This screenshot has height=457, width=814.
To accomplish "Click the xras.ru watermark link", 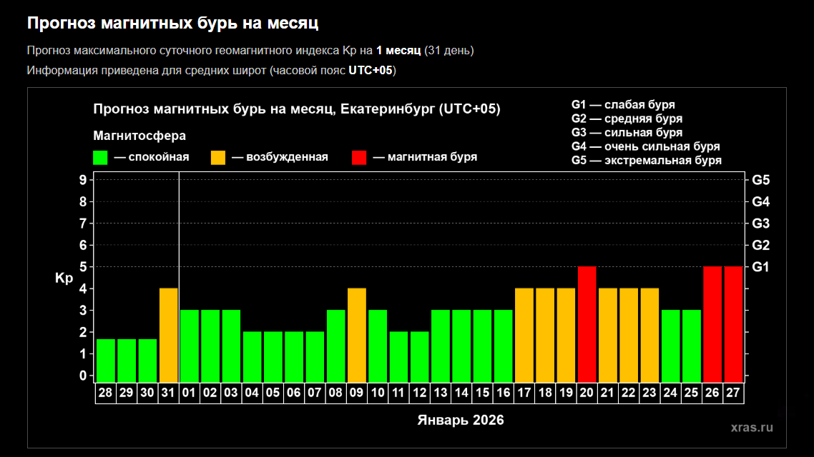I will (752, 428).
